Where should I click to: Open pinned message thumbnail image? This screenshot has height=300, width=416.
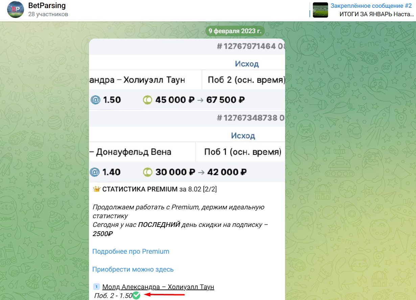320,10
